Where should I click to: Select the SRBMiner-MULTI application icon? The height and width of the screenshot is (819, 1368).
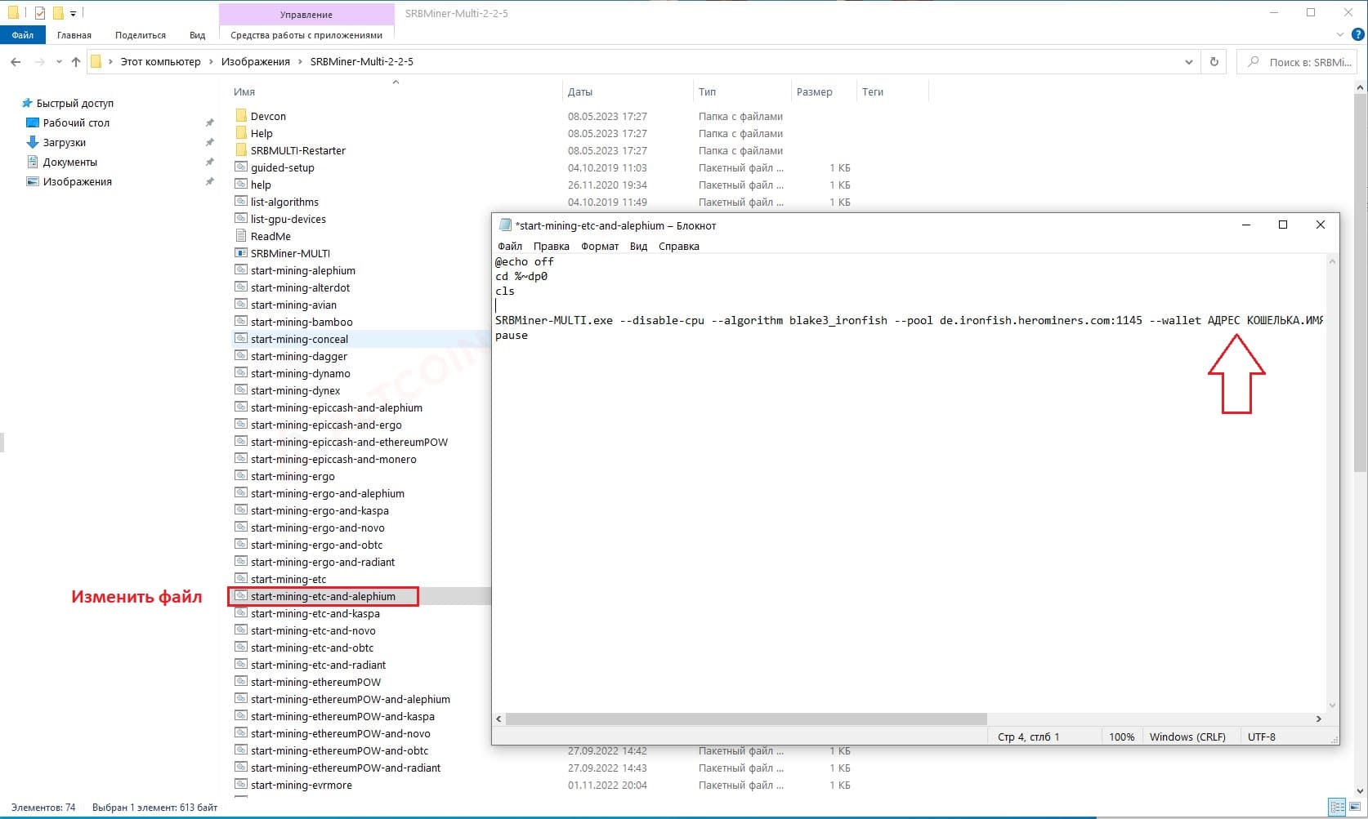[x=241, y=253]
